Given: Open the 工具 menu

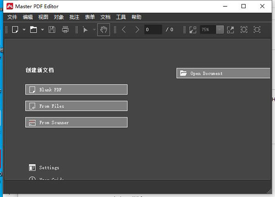Looking at the screenshot, I should click(121, 17).
